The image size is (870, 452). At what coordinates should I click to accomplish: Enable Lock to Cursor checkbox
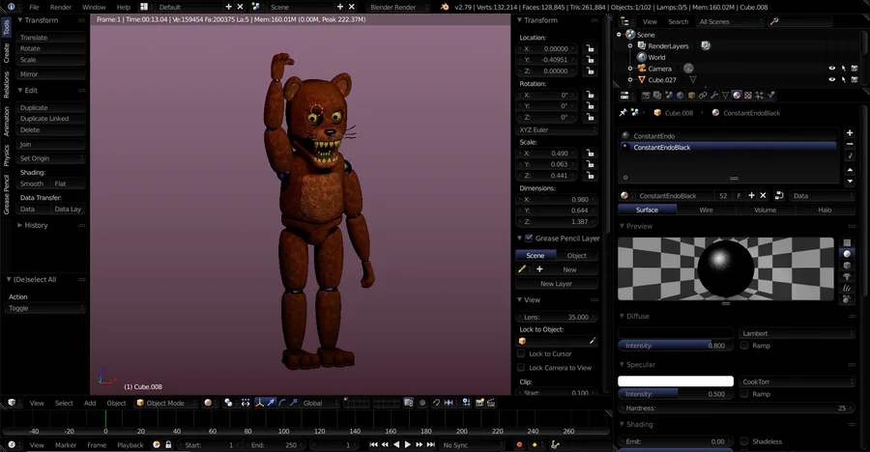pos(521,353)
